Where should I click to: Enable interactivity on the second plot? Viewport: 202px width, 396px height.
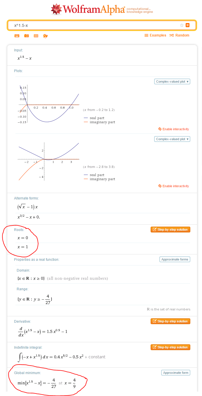[x=174, y=186]
